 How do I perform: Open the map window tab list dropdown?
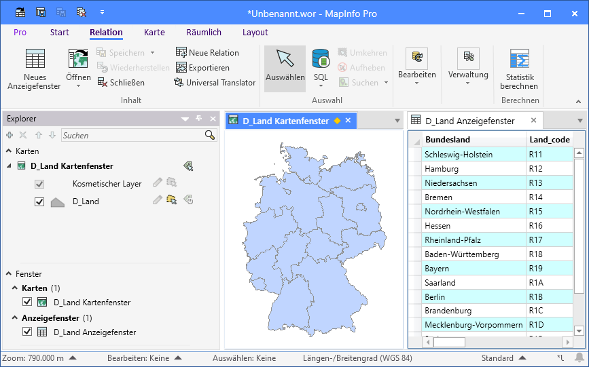pos(397,121)
